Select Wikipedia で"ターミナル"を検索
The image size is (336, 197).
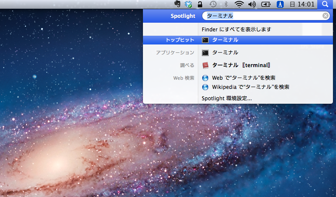tap(251, 87)
